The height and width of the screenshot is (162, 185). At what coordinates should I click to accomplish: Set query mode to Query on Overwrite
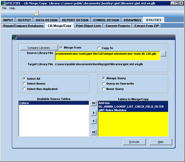tap(104, 84)
